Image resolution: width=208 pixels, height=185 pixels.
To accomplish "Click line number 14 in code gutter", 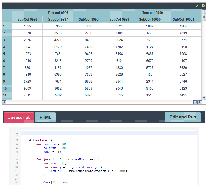I will click(16, 182).
